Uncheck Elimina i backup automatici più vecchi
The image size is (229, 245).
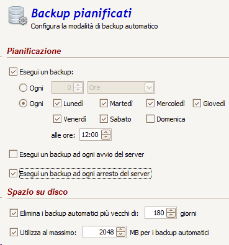coord(14,213)
